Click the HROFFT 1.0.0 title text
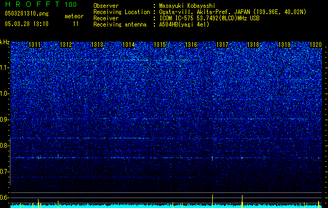328x208 pixels. 41,4
